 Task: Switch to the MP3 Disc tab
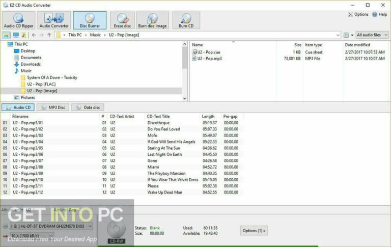(53, 107)
